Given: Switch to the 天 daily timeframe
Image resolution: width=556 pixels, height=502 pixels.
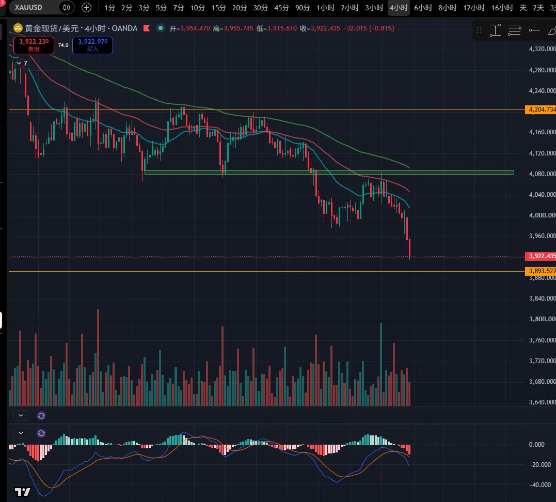Looking at the screenshot, I should coord(523,8).
